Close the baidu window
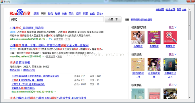The image size is (195, 103). [191, 1]
